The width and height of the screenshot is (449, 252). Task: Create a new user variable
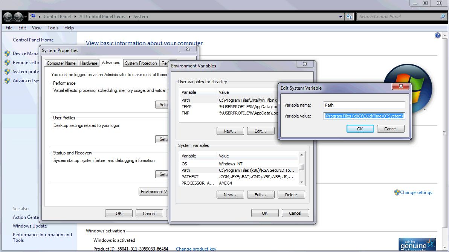coord(230,131)
